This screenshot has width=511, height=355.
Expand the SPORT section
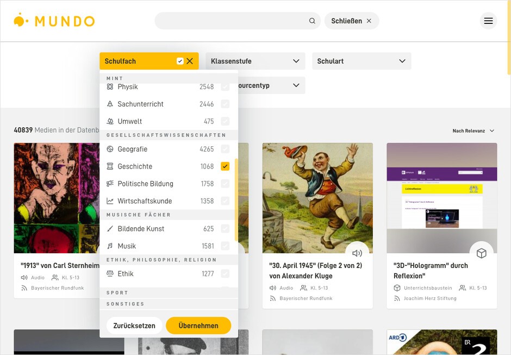tap(169, 292)
